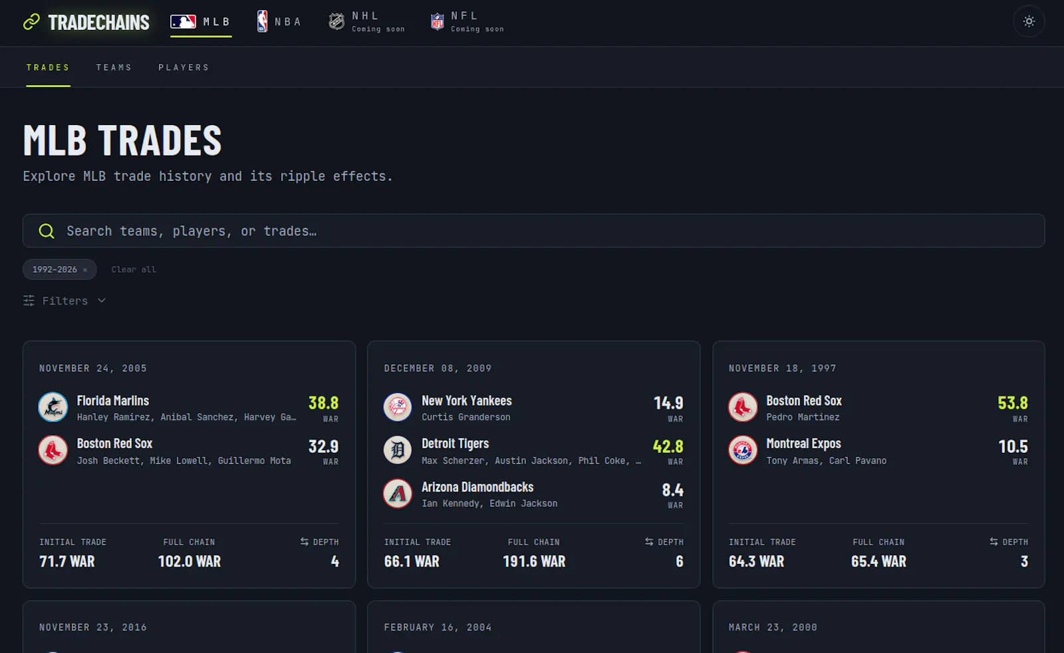This screenshot has height=653, width=1064.
Task: Click the Tony Armas, Carl Pavano players text
Action: coord(827,461)
